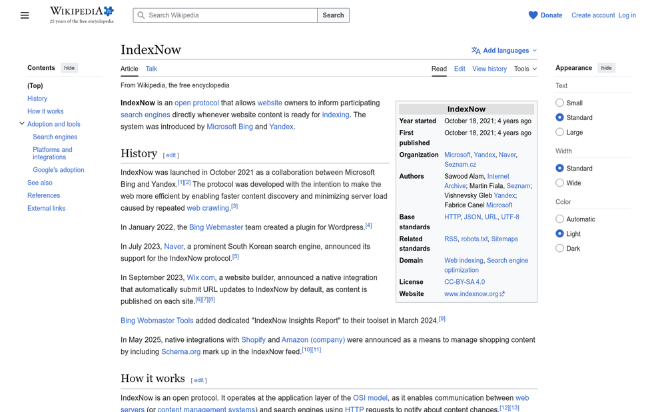Viewport: 658px width, 412px height.
Task: Open the UTF-8 link in infobox
Action: coord(510,217)
